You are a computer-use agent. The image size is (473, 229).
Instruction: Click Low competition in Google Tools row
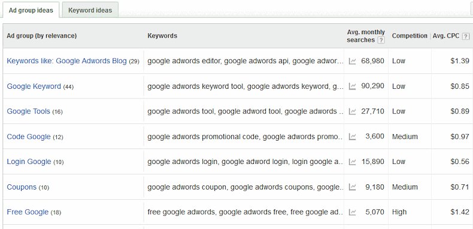coord(399,112)
